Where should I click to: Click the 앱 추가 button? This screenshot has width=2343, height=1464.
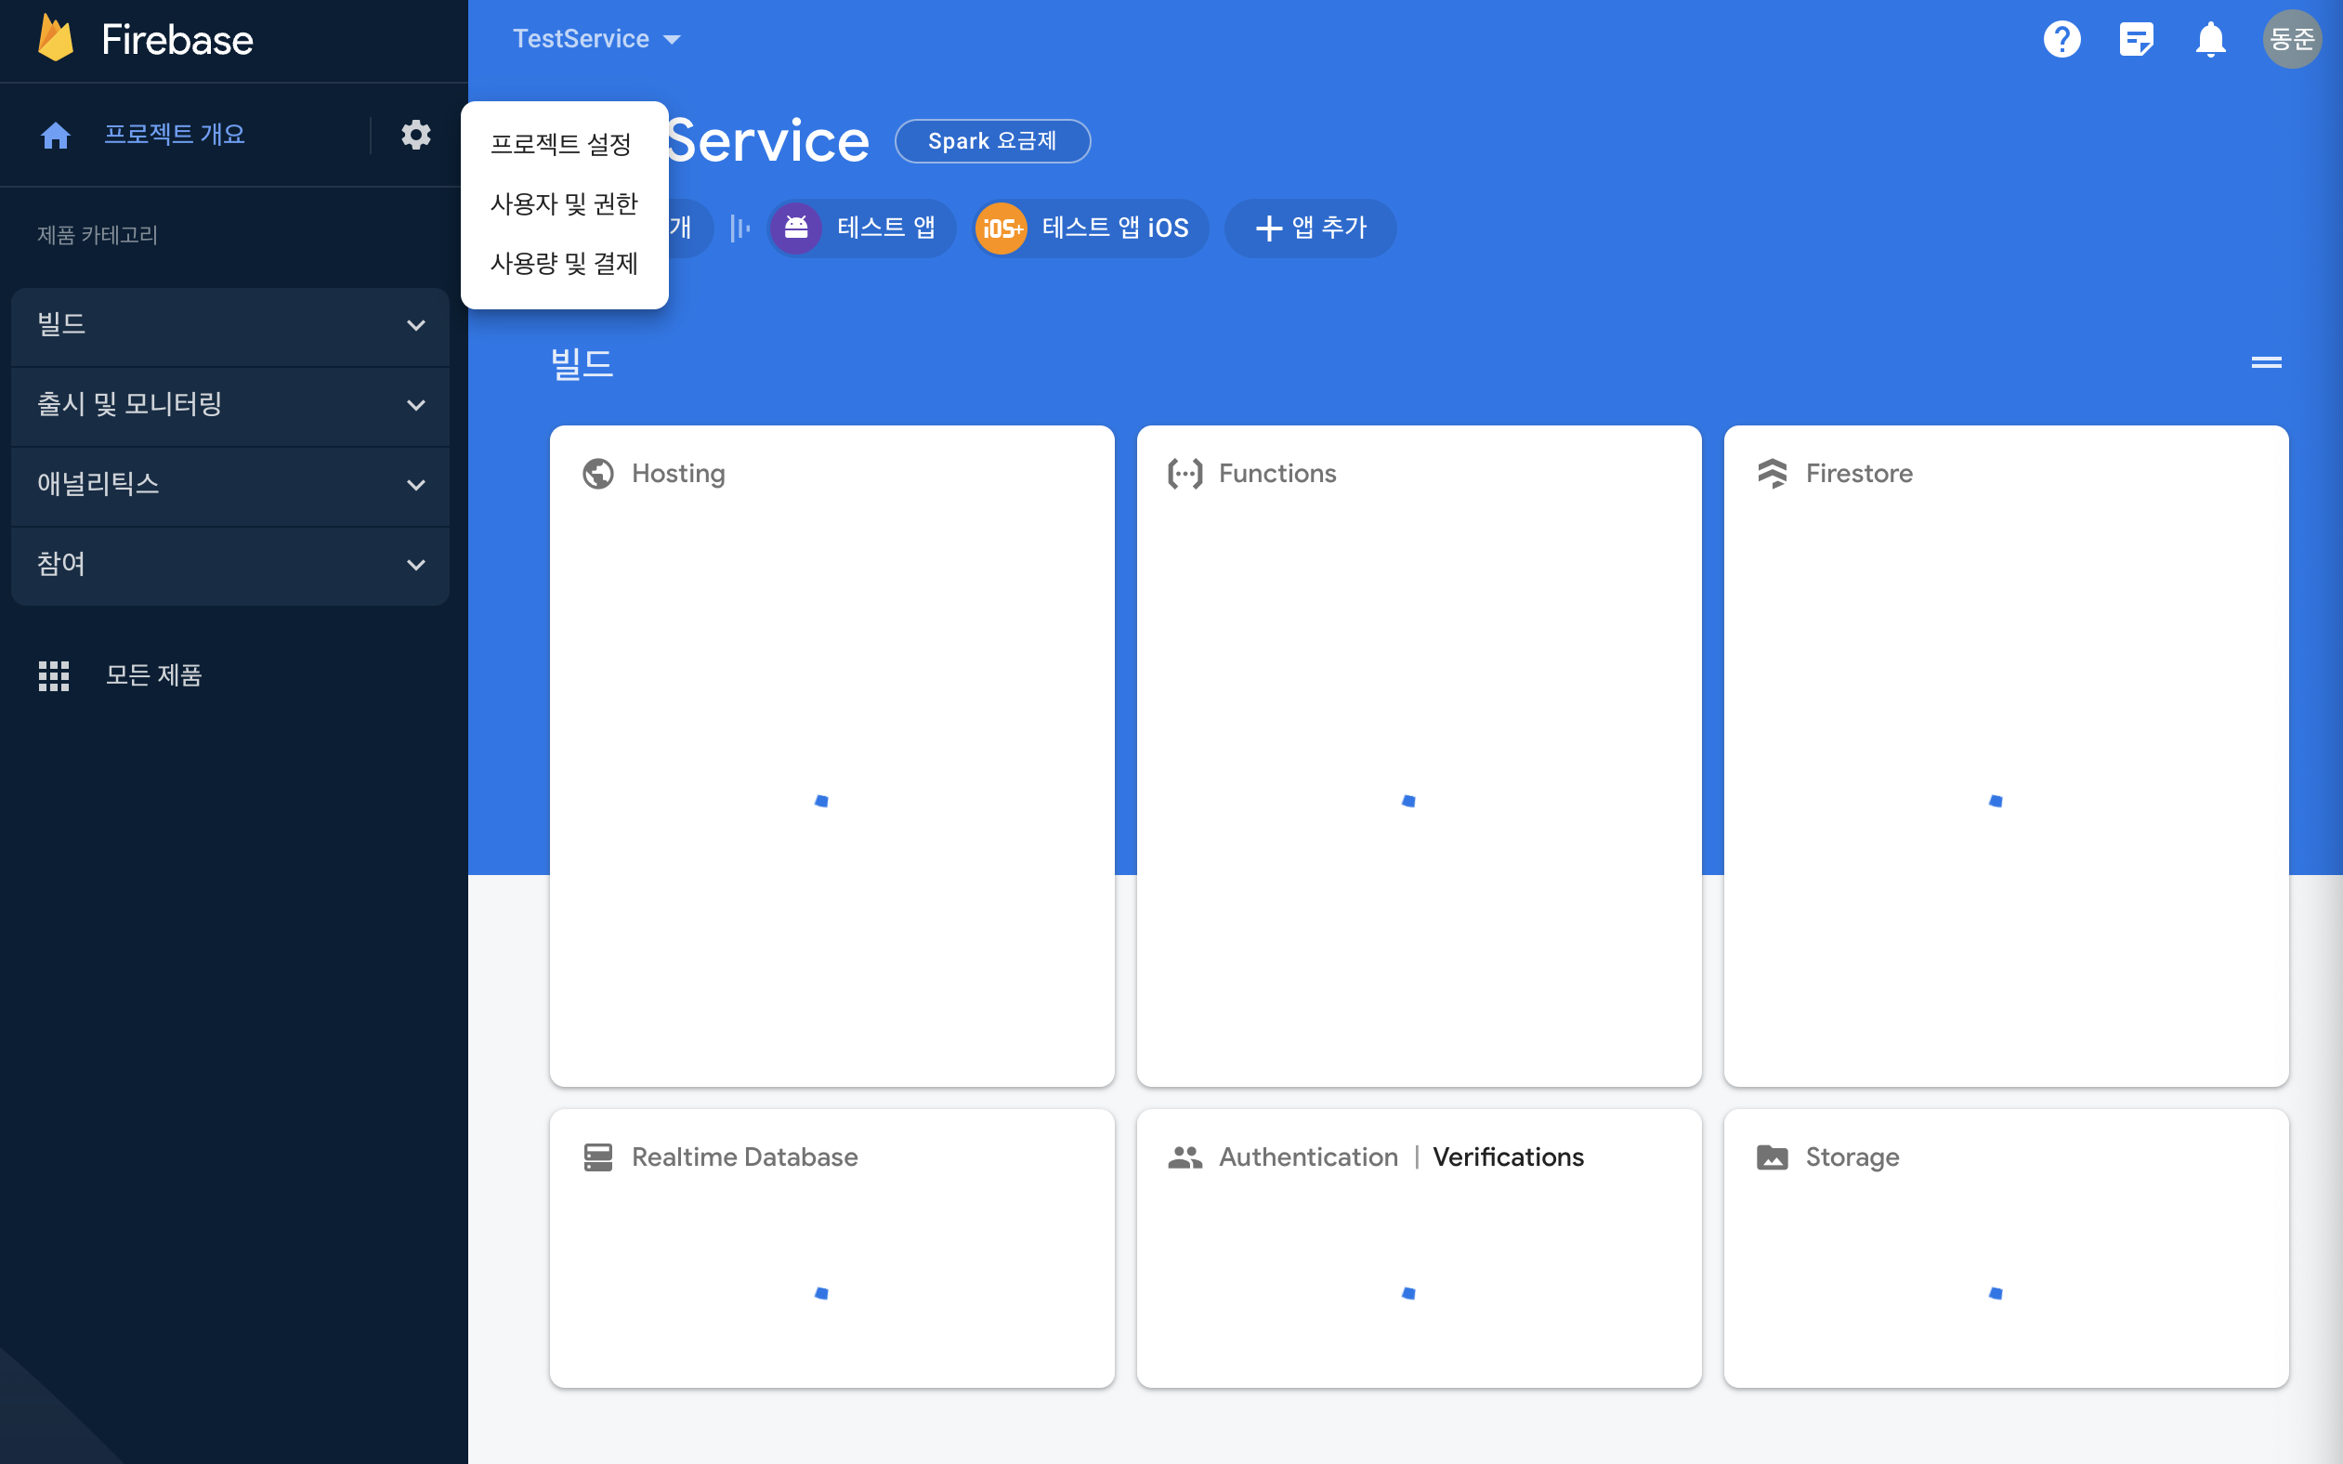1310,229
